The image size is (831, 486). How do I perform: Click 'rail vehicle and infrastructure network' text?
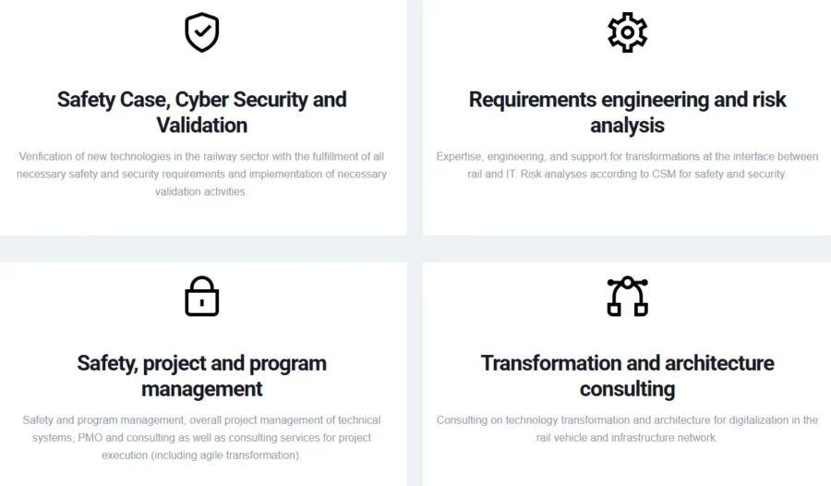pos(627,438)
